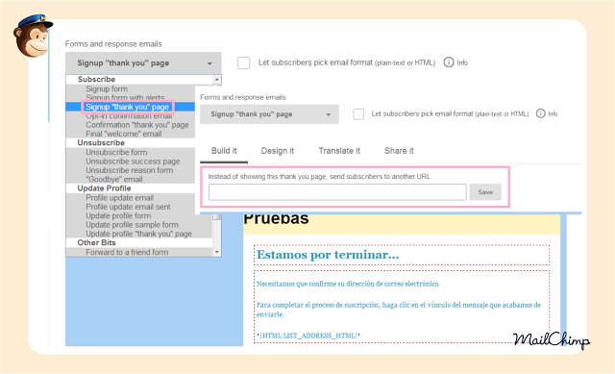This screenshot has width=615, height=374.
Task: Click the upper Info circle icon
Action: click(449, 62)
